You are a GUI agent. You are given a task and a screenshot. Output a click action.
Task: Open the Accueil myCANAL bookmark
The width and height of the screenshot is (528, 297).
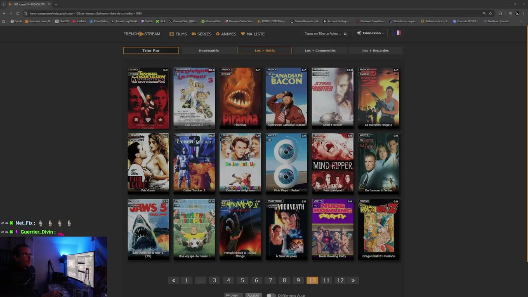coord(124,21)
